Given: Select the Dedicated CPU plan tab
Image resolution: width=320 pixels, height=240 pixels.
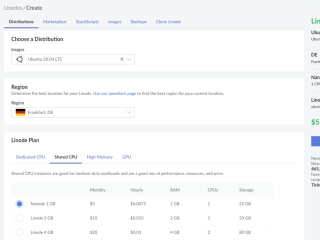Looking at the screenshot, I should [30, 157].
